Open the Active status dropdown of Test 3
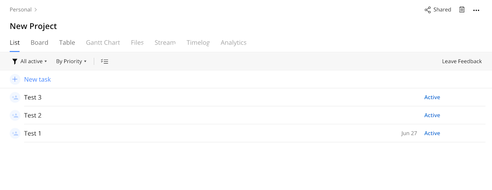Image resolution: width=492 pixels, height=190 pixels. (x=432, y=97)
